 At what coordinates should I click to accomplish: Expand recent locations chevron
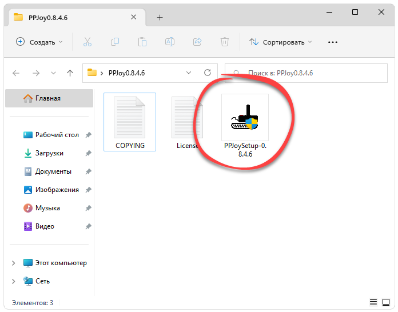point(53,73)
